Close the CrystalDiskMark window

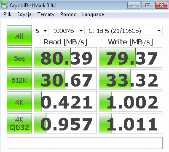tap(161, 5)
